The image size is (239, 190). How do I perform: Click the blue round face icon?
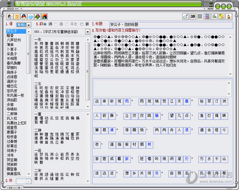tap(31, 17)
